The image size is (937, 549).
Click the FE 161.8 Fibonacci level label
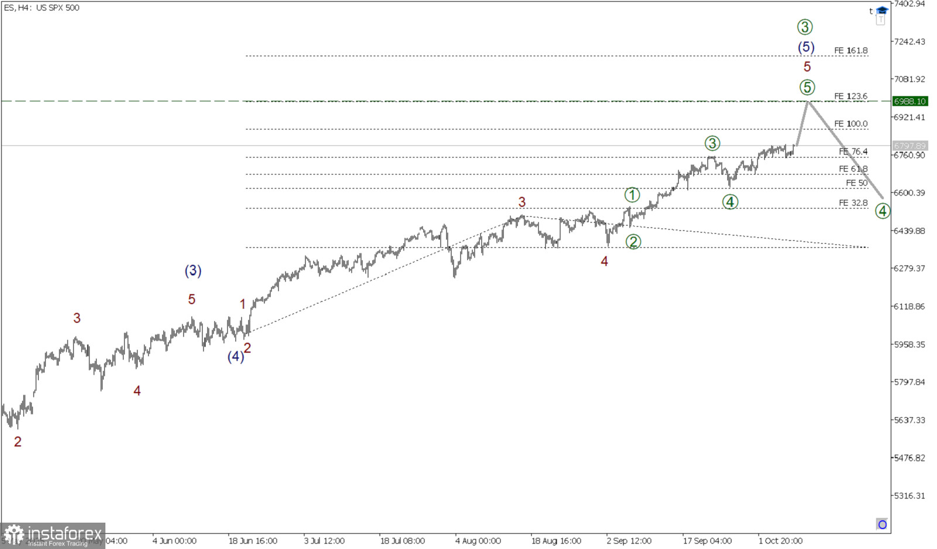[x=851, y=51]
